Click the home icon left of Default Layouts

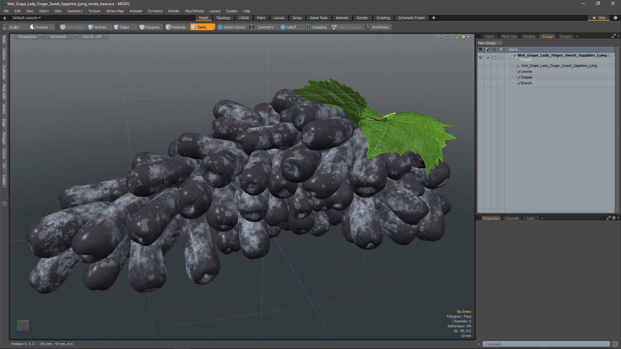[5, 18]
